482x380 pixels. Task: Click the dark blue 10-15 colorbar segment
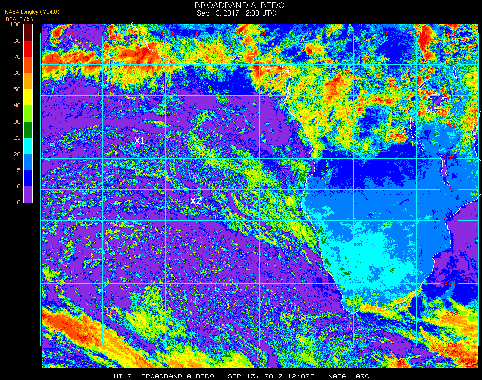click(28, 178)
